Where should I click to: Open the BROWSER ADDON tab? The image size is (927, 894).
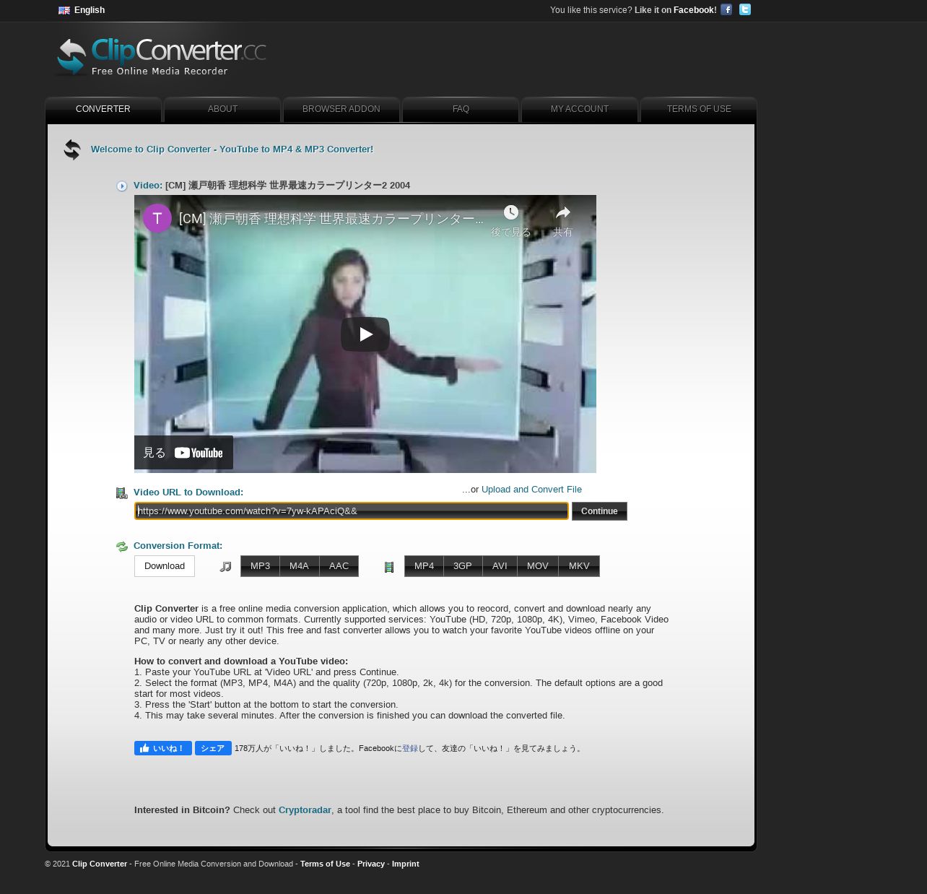(341, 109)
